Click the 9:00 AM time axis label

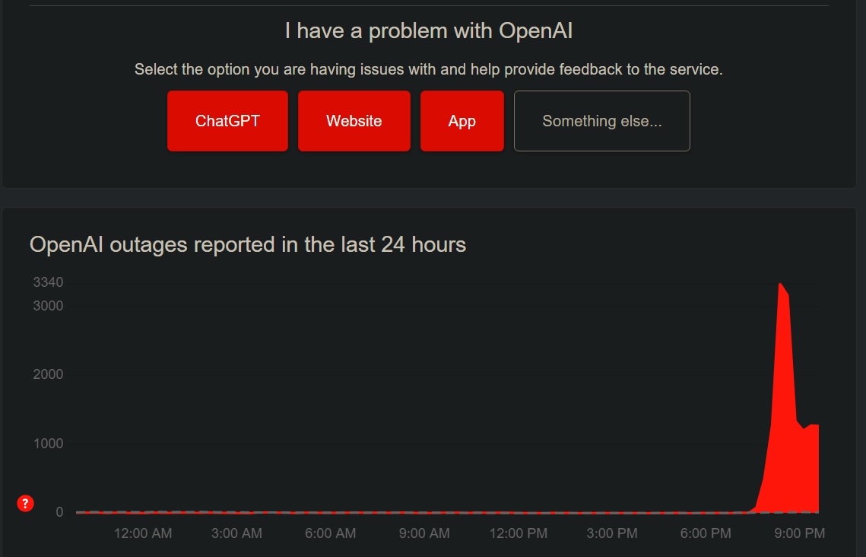tap(424, 533)
